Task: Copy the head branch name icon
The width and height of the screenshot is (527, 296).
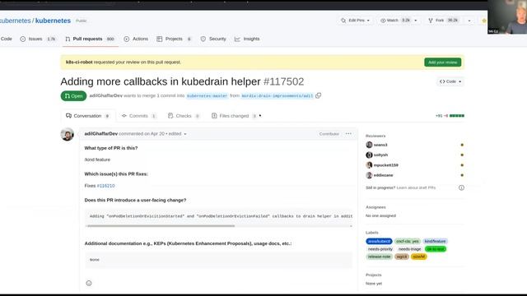Action: click(x=319, y=95)
